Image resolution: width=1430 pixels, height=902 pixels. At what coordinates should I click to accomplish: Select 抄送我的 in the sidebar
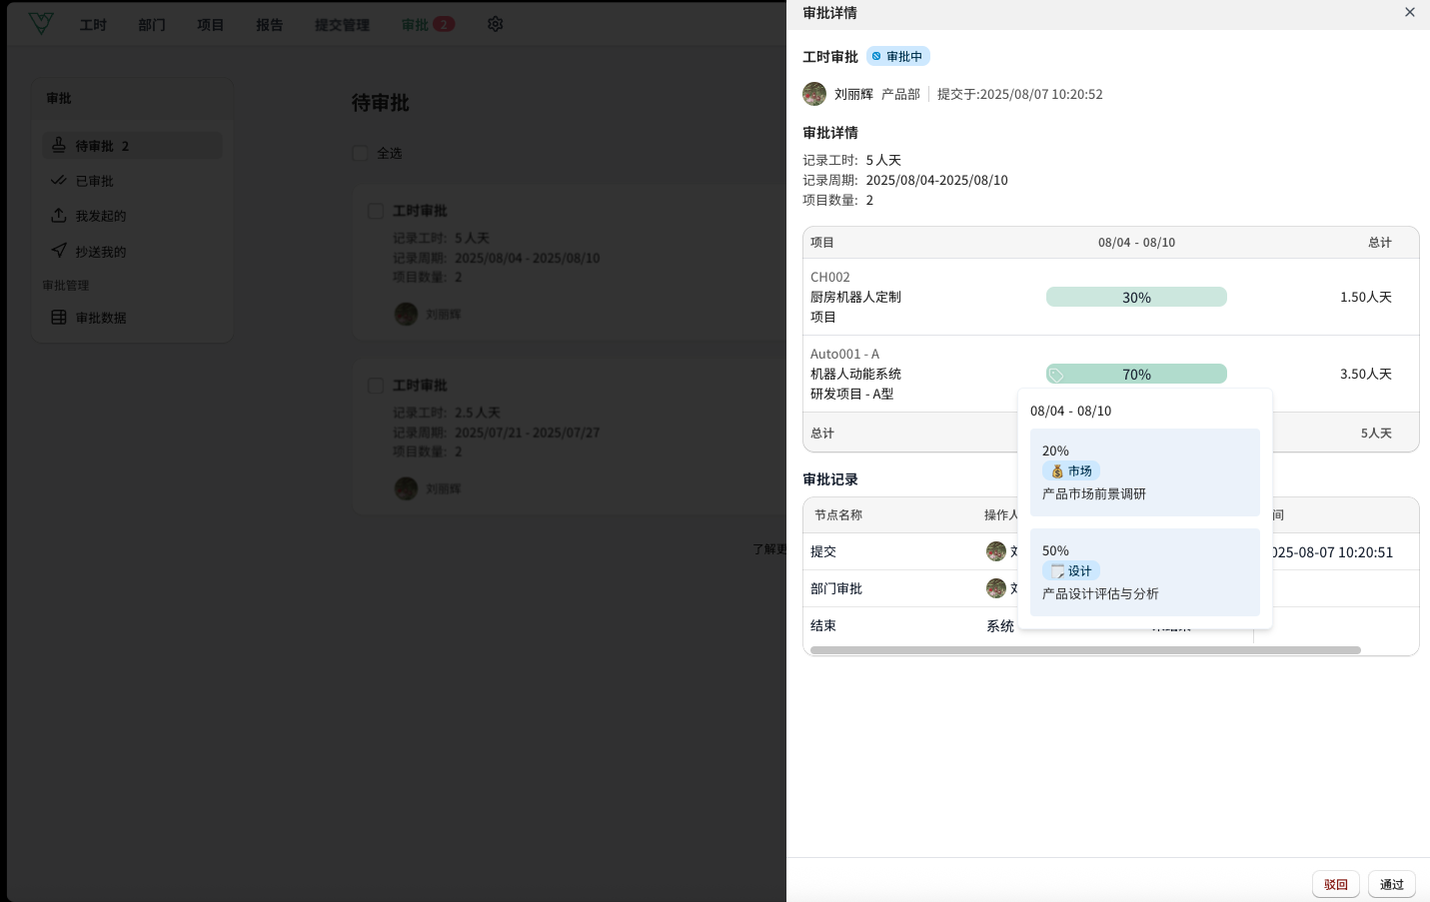132,252
